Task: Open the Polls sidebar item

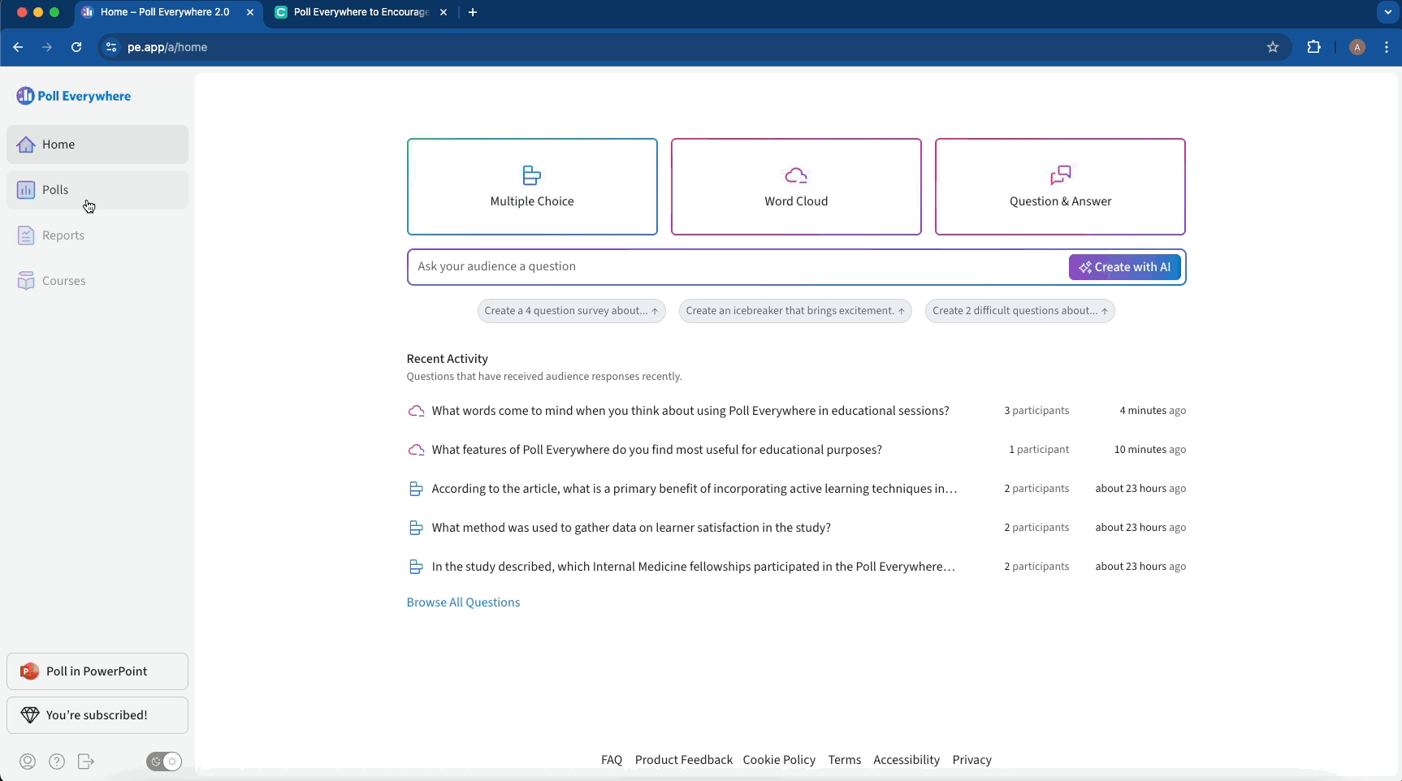Action: tap(97, 190)
